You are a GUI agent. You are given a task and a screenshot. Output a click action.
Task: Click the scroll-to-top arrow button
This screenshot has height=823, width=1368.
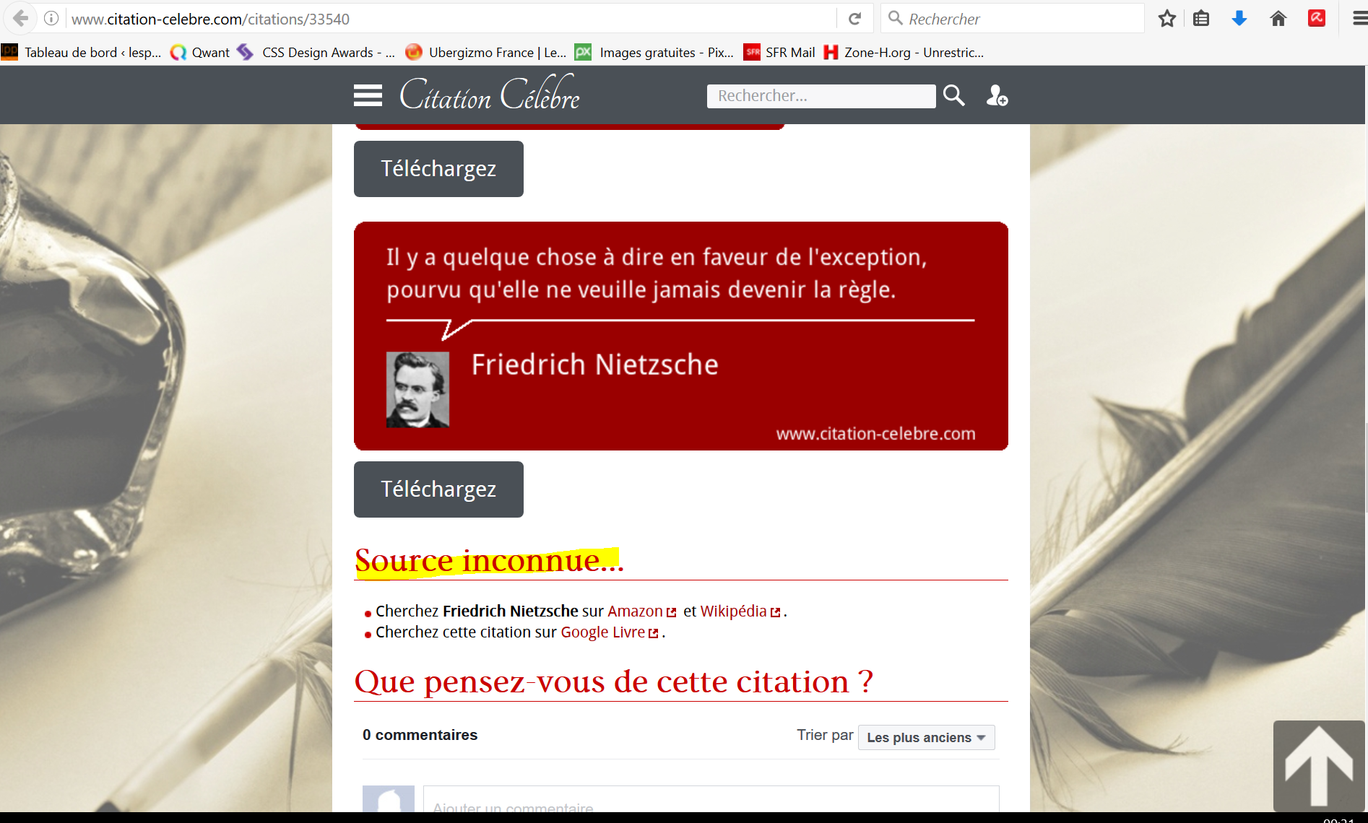[x=1318, y=765]
